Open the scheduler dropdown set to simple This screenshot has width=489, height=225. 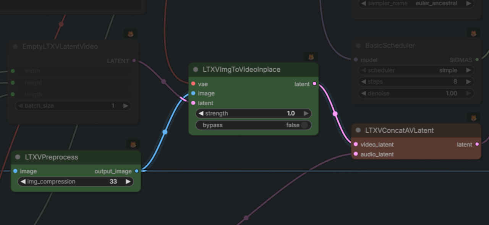click(x=416, y=71)
